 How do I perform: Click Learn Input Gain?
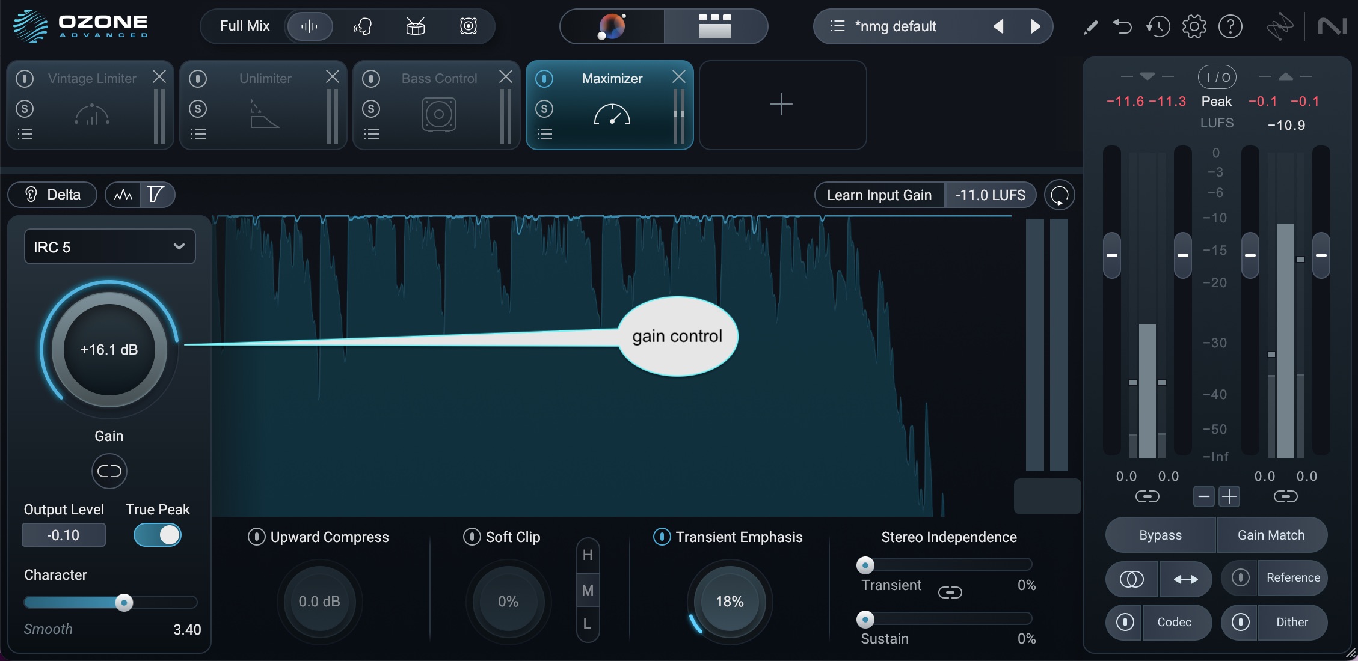coord(879,195)
